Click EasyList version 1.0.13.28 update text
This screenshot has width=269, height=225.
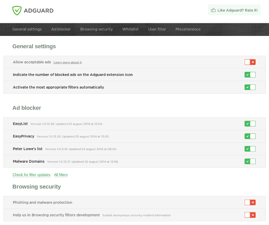[x=67, y=124]
